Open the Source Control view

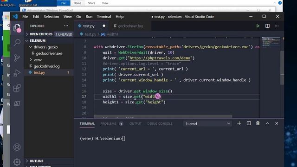point(17,58)
